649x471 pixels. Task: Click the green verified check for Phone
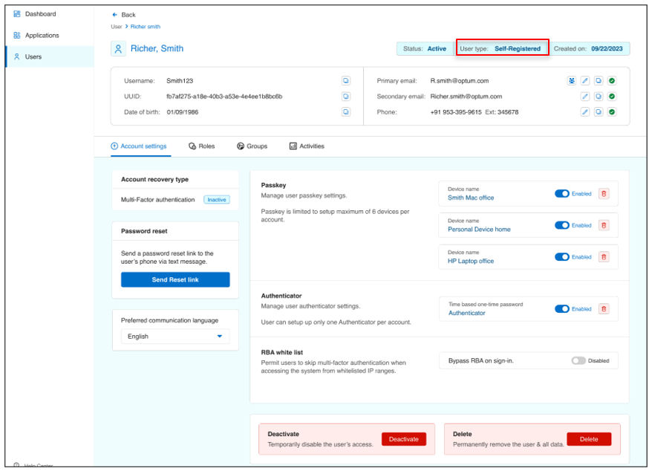[612, 112]
